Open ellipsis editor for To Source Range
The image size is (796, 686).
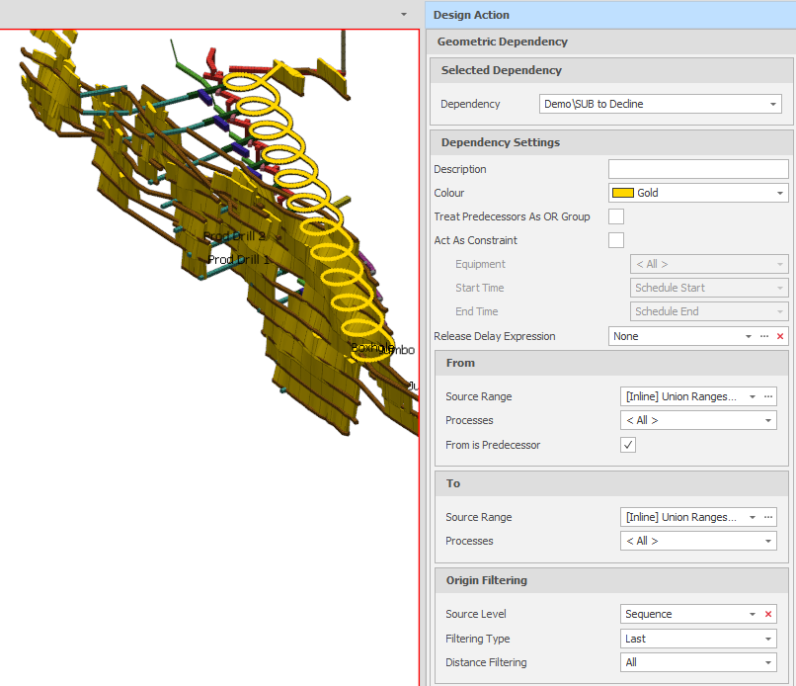click(x=768, y=517)
